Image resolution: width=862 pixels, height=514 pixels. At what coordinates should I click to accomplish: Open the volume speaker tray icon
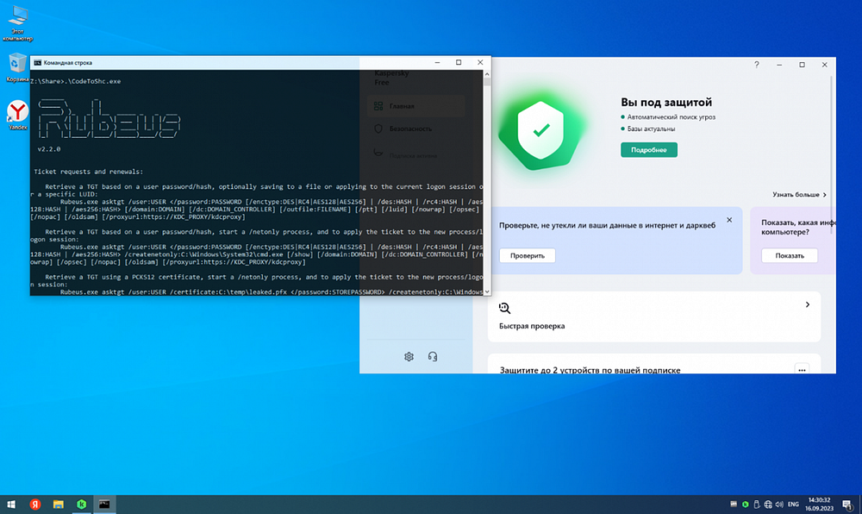point(779,505)
